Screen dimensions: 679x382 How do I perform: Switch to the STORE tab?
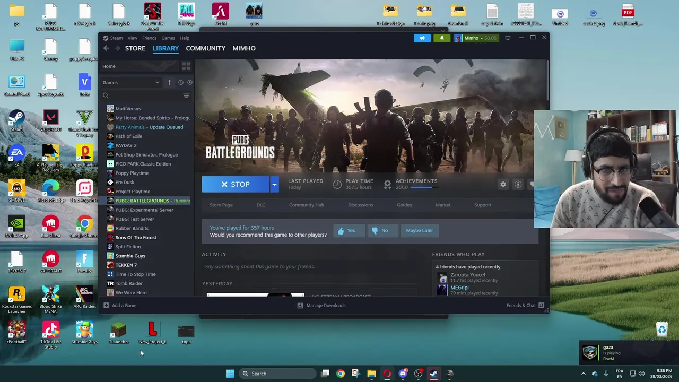click(135, 48)
